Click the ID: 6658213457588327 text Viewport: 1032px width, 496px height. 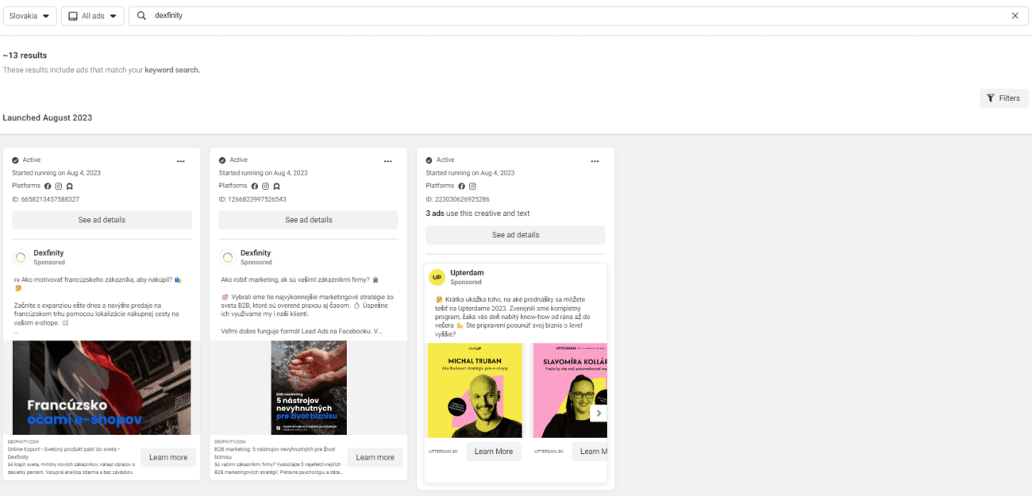(45, 199)
